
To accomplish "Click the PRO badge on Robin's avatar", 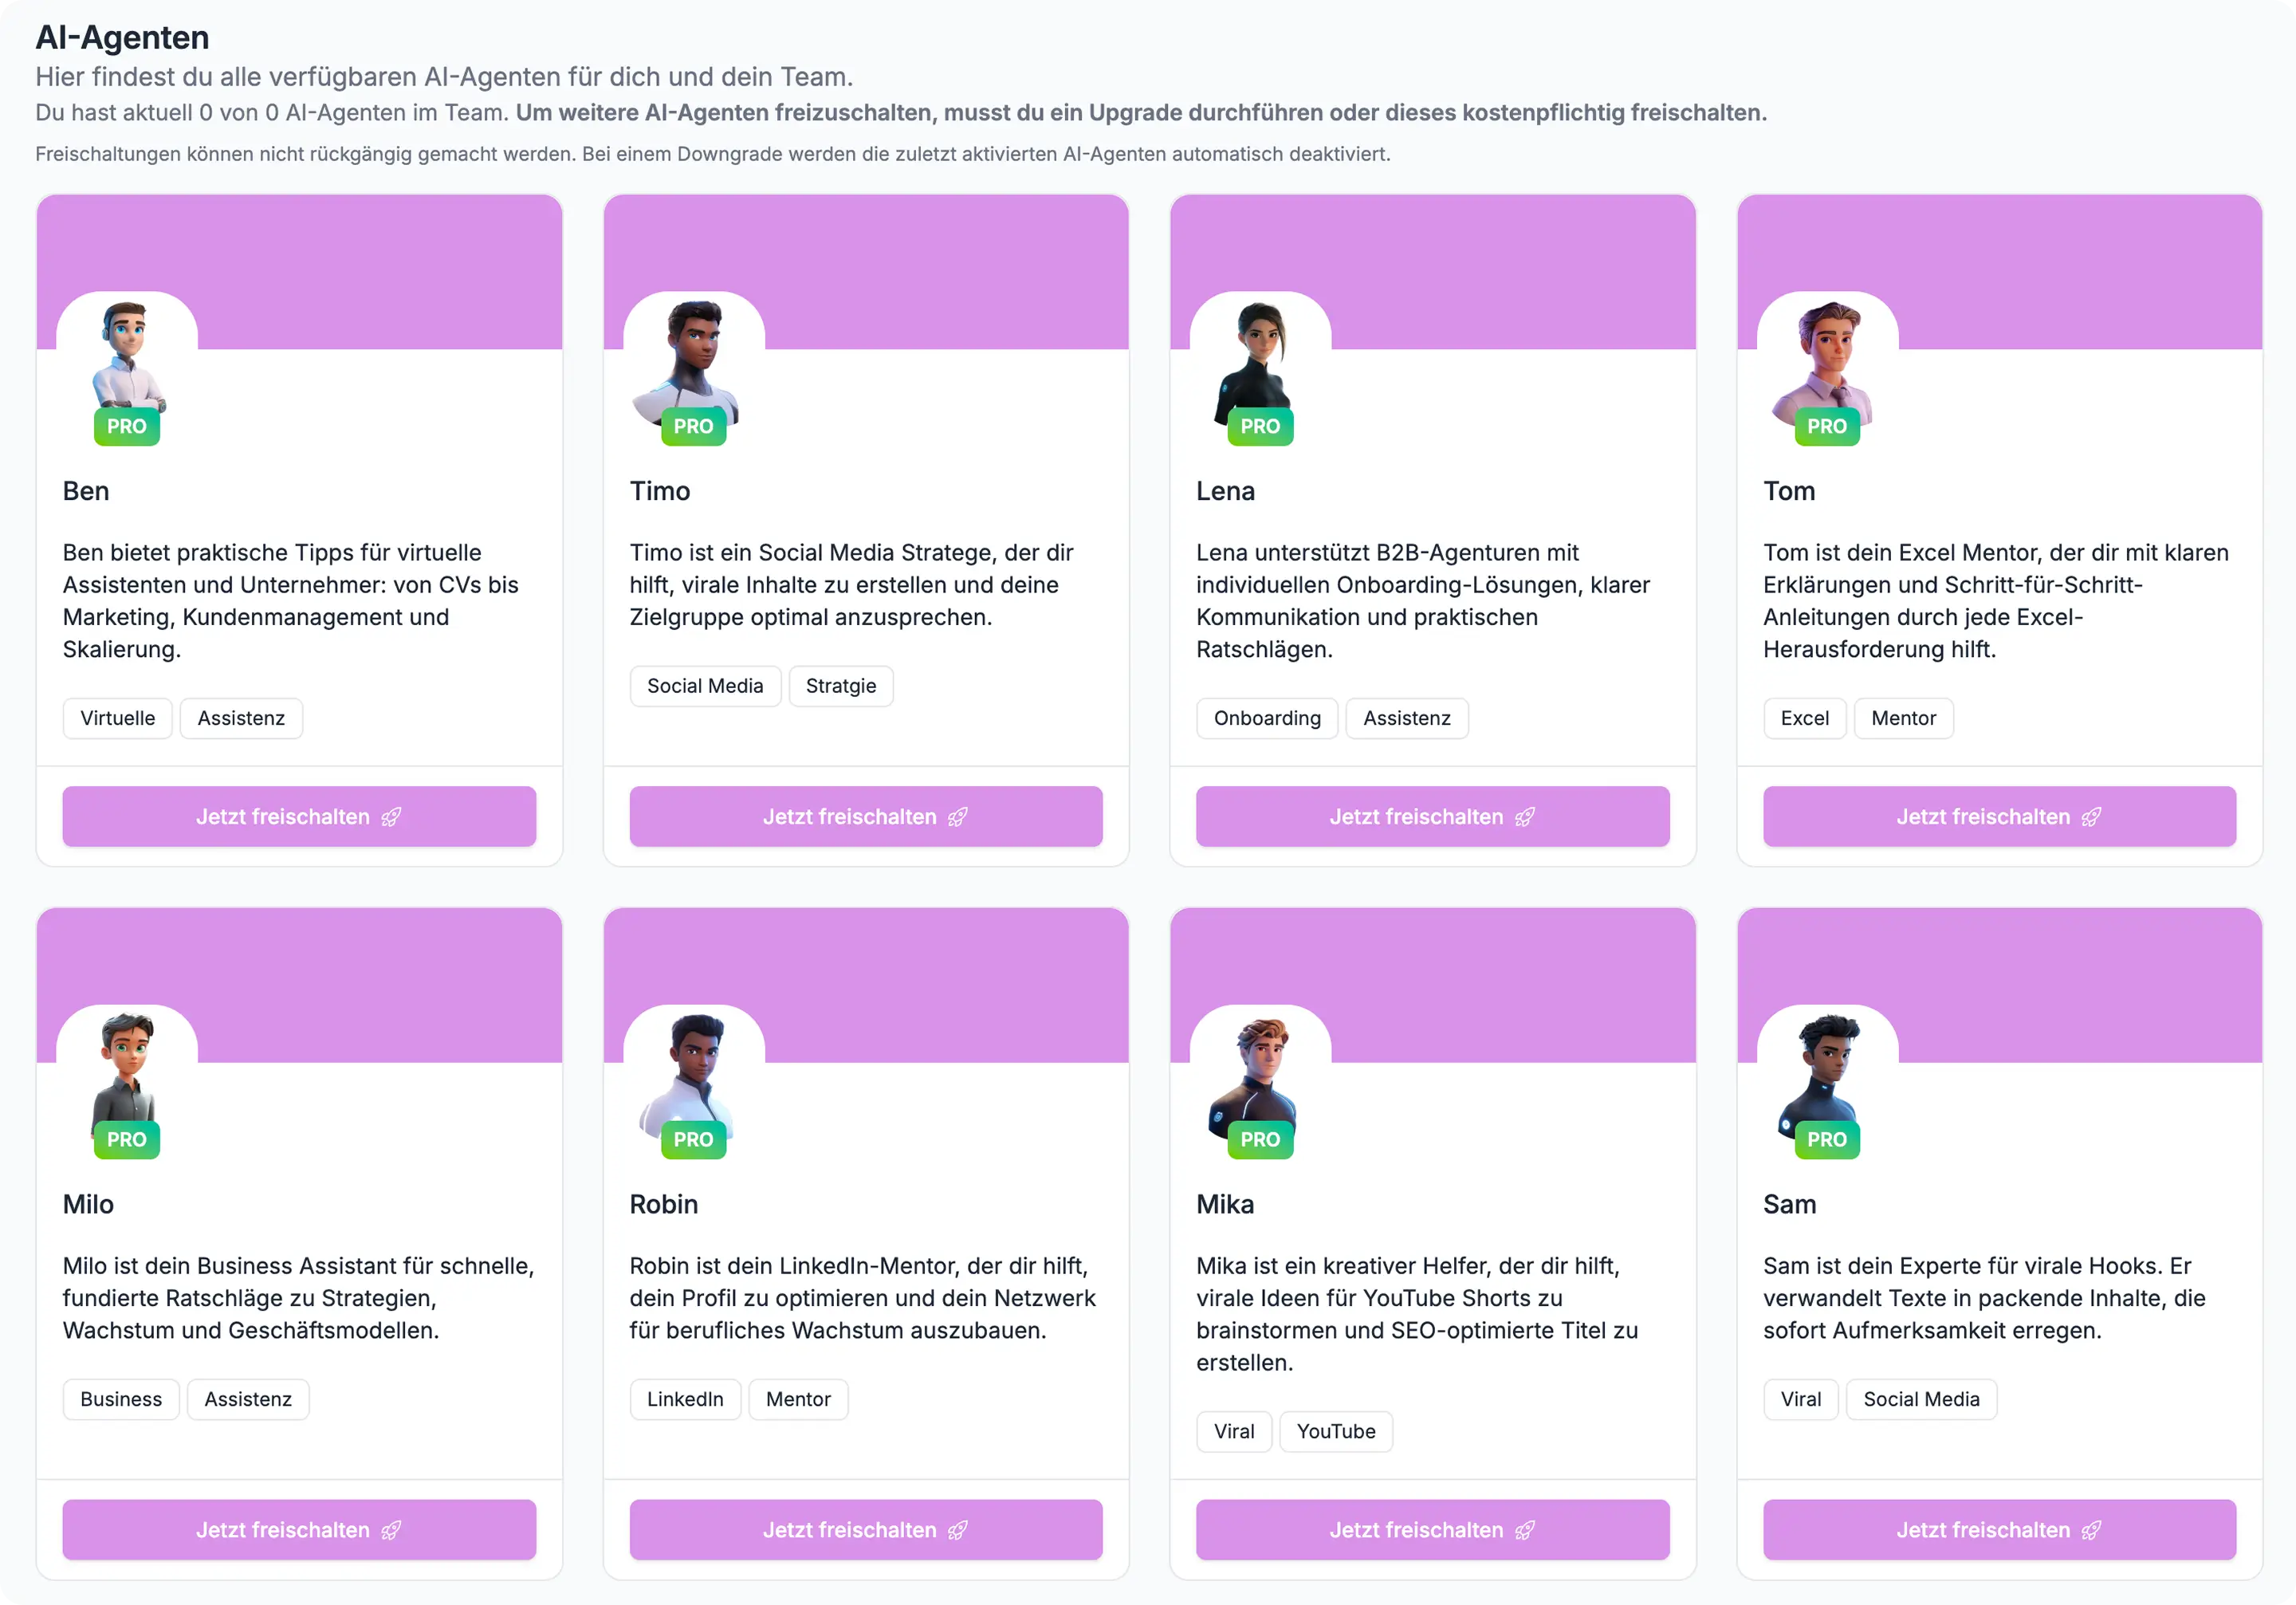I will [693, 1139].
